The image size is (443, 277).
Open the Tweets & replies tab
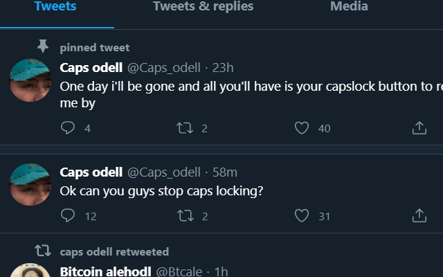coord(203,7)
